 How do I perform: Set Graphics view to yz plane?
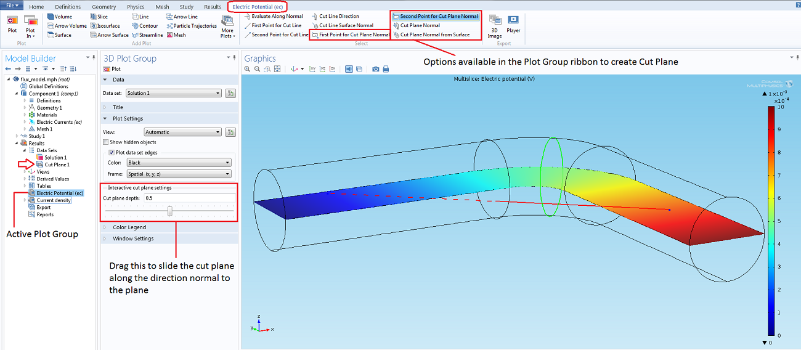click(x=322, y=69)
